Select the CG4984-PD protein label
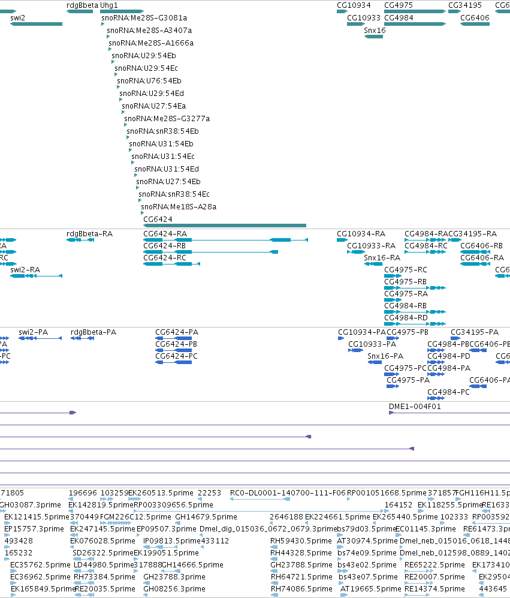510x598 pixels. click(449, 356)
